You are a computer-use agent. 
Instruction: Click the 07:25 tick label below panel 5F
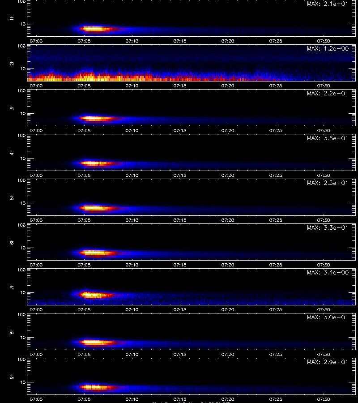point(276,220)
